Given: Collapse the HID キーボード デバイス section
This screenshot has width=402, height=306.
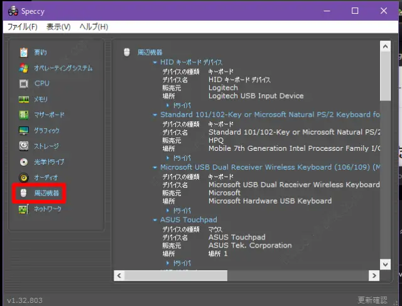Looking at the screenshot, I should click(x=155, y=62).
